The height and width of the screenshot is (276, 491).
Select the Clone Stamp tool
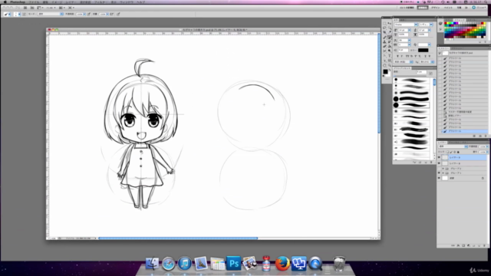click(x=384, y=41)
